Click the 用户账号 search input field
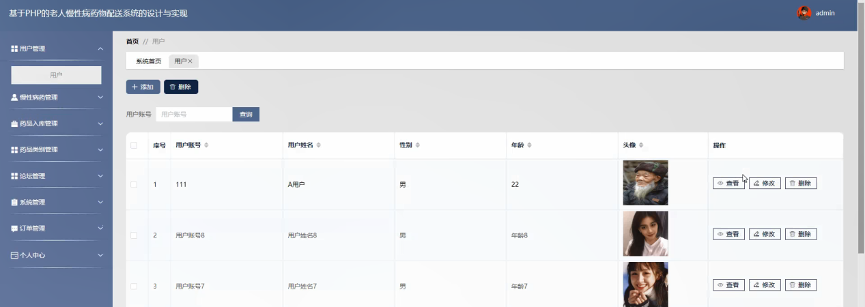Viewport: 865px width, 307px height. 194,115
